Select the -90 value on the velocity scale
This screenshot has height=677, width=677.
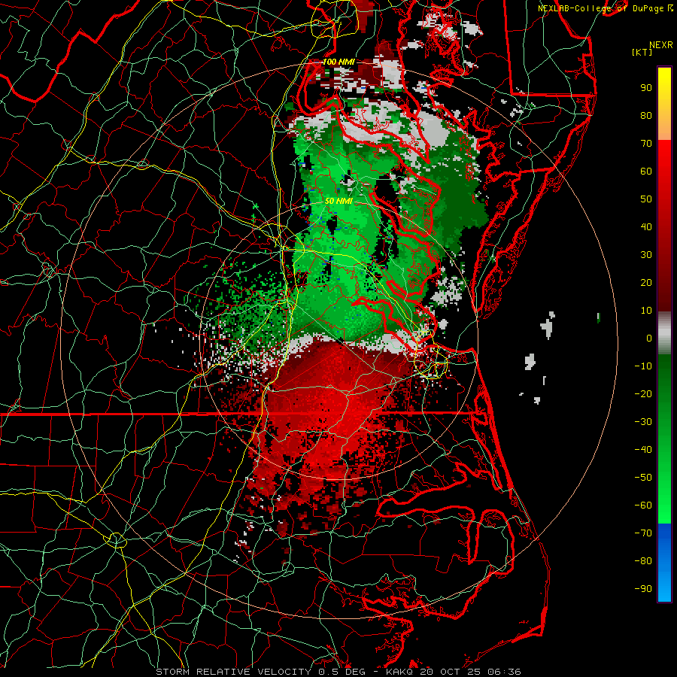pos(643,589)
